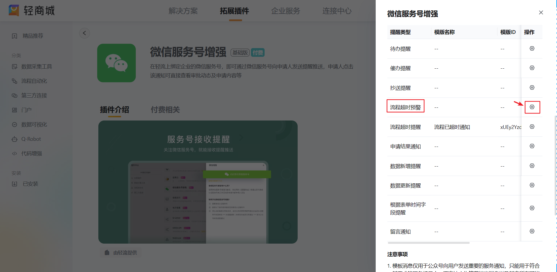The height and width of the screenshot is (272, 557).
Task: Click the gear icon for 流程超时提醒
Action: point(532,127)
